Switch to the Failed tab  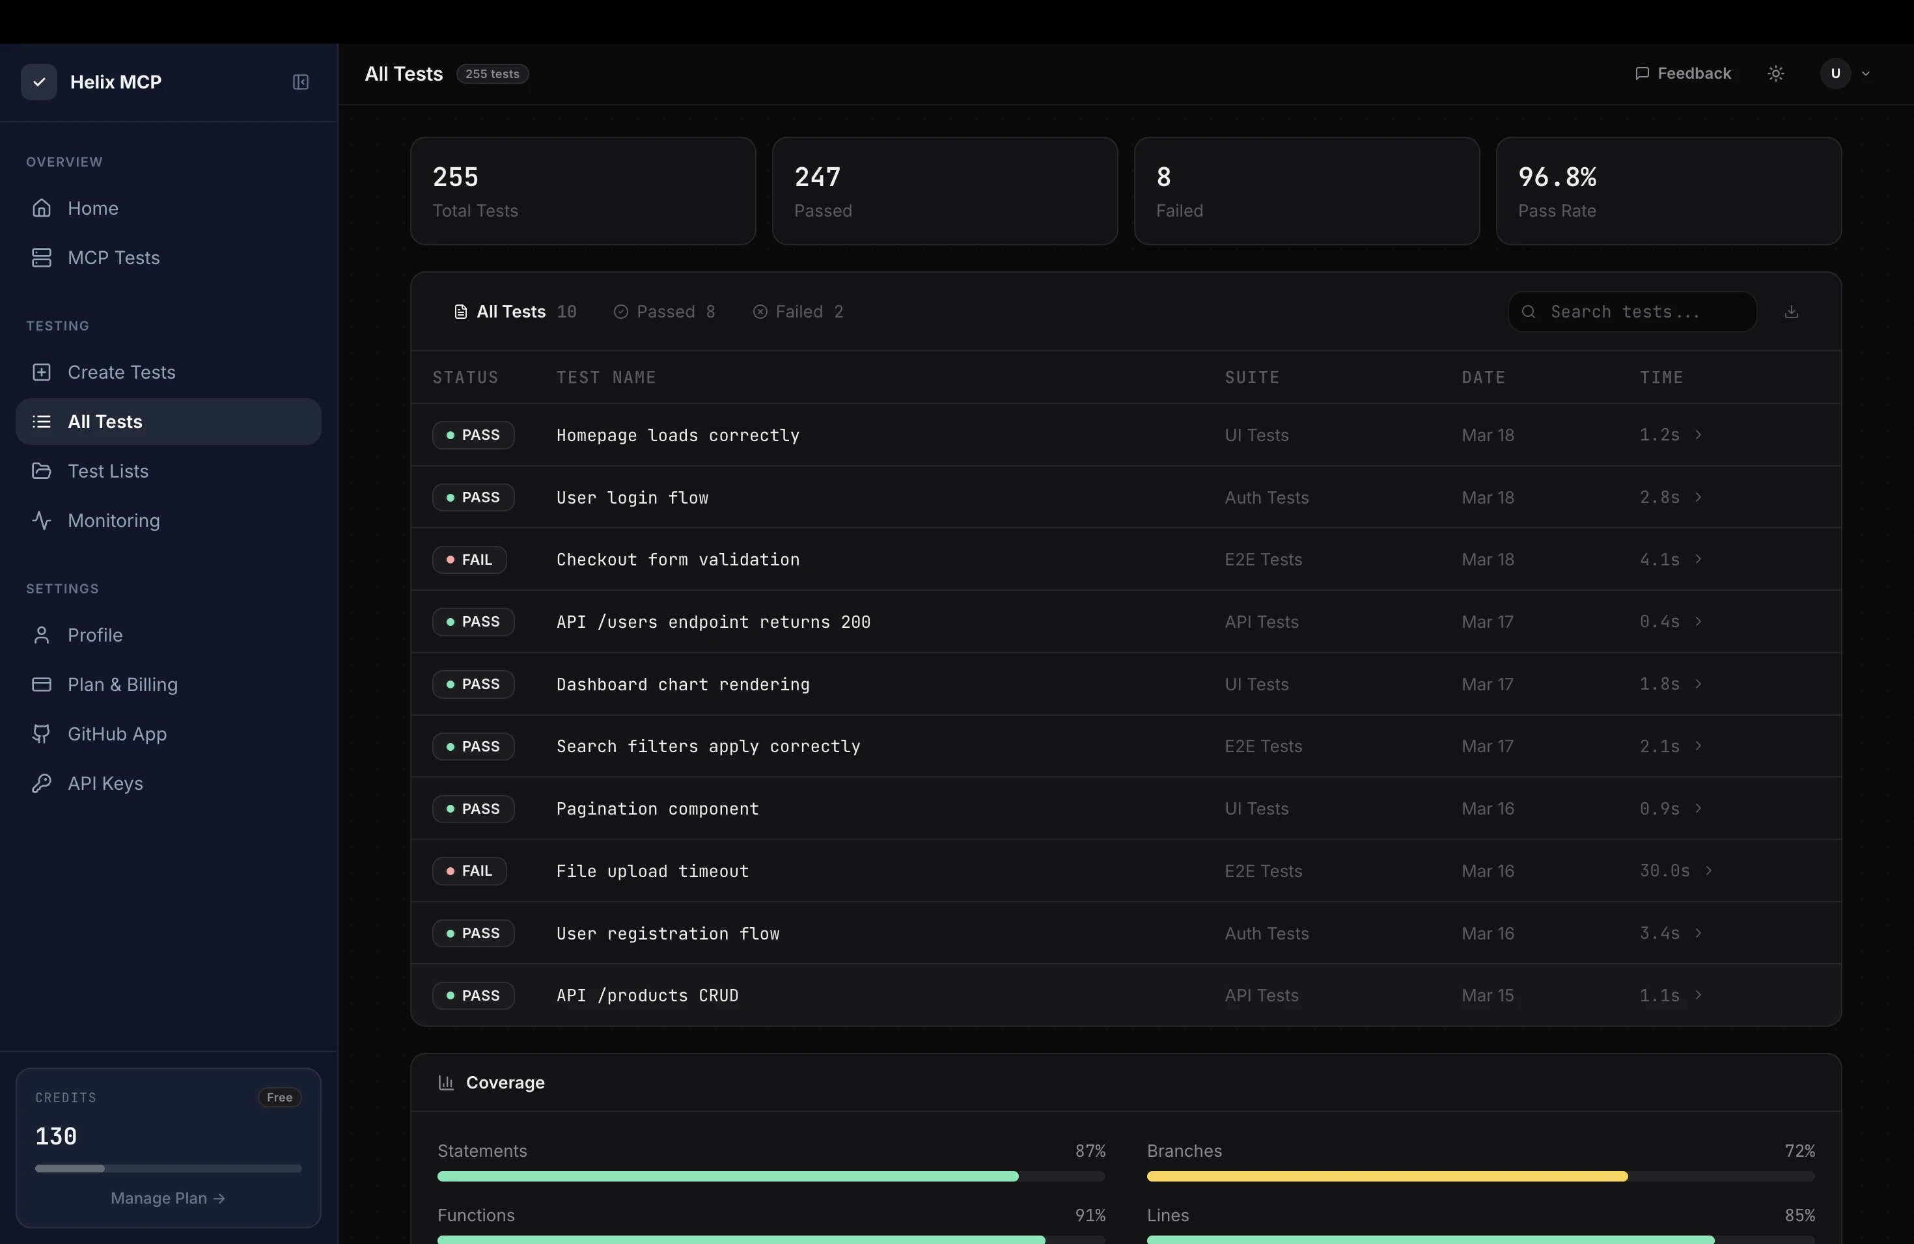(x=797, y=312)
